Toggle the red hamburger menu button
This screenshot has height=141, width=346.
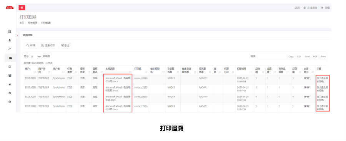click(22, 8)
